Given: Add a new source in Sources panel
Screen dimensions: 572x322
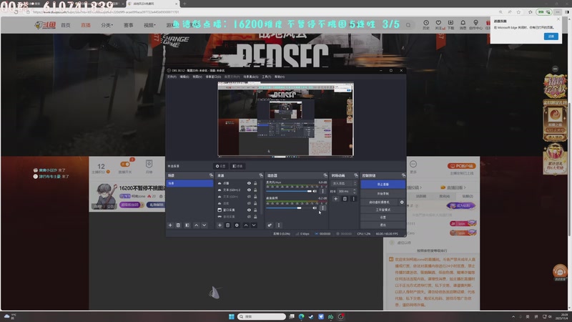Looking at the screenshot, I should tap(220, 225).
